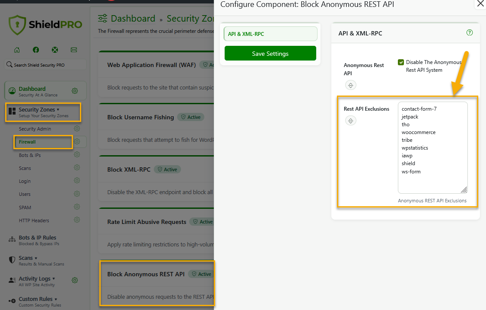
Task: Open Users gear settings
Action: [77, 194]
